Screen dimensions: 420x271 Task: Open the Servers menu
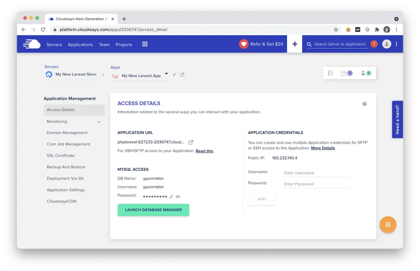click(x=54, y=45)
